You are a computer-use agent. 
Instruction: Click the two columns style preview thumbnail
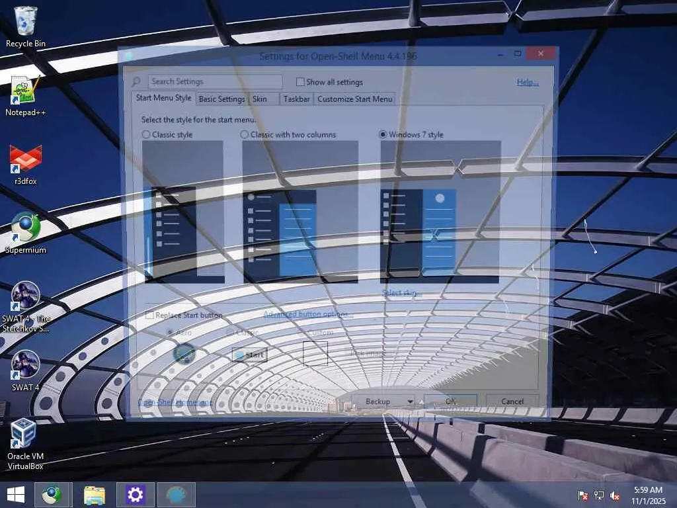(x=300, y=212)
